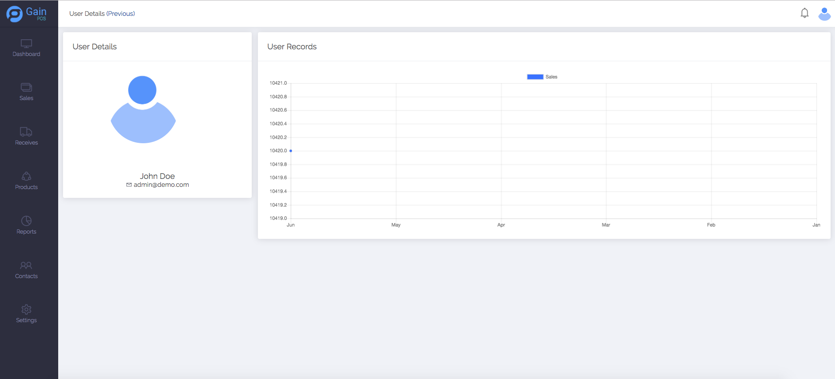Open the Settings gear icon

coord(26,309)
